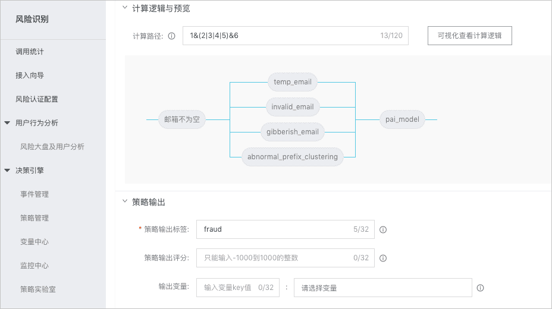Viewport: 552px width, 309px height.
Task: Open 调用统计 in sidebar
Action: 30,52
